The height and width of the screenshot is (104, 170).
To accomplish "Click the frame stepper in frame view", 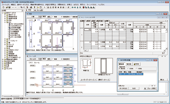I will point(40,59).
